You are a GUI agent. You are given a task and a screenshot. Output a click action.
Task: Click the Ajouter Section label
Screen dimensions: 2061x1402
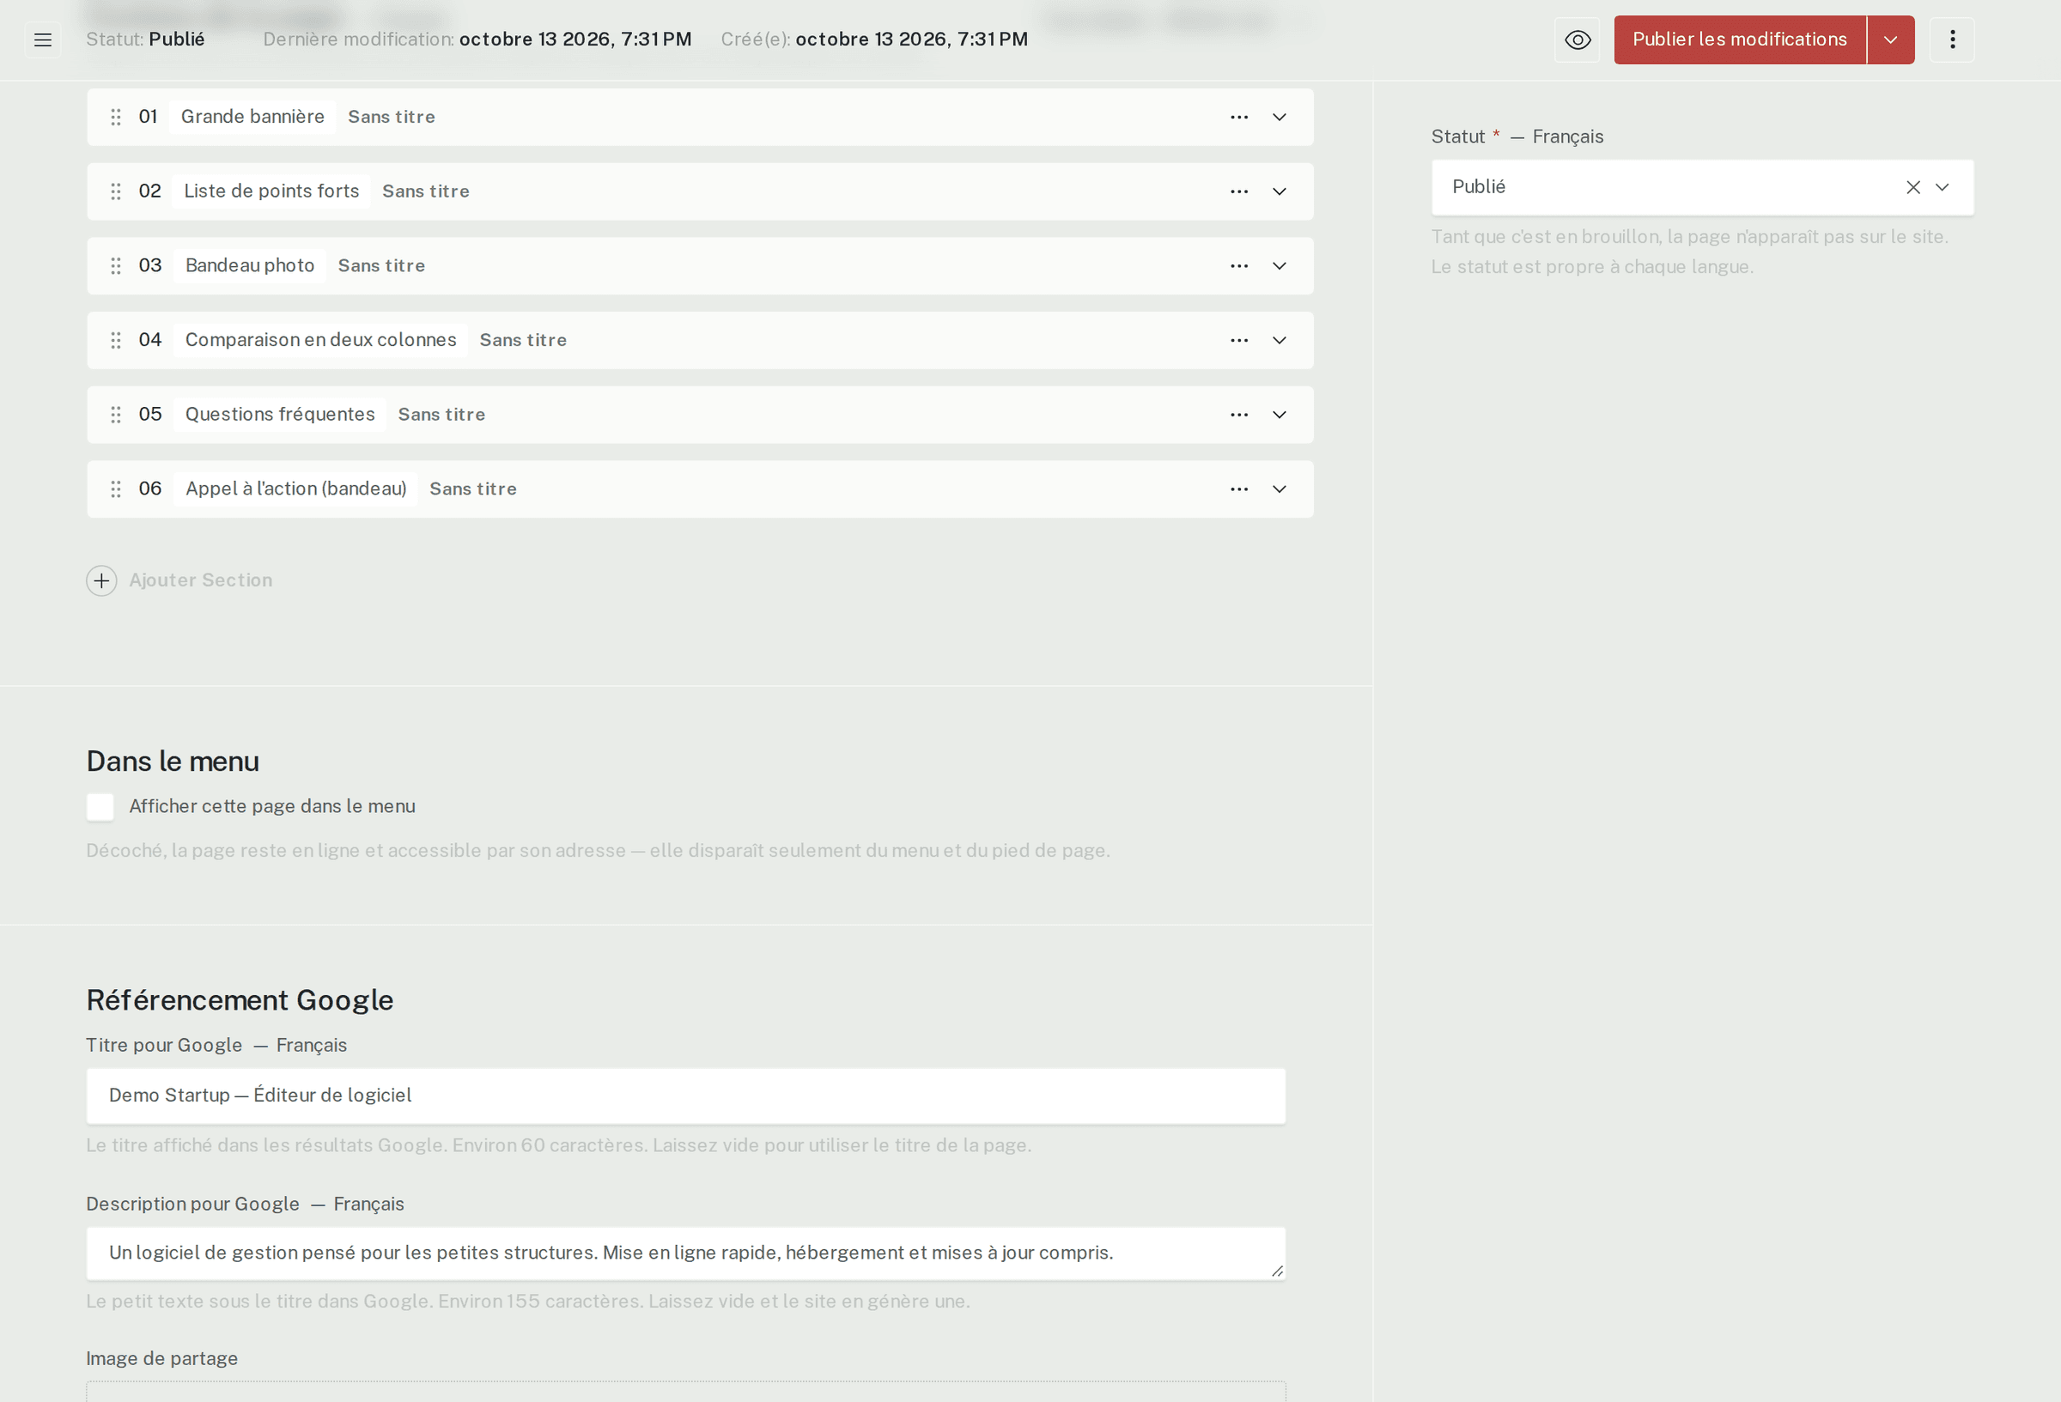200,581
